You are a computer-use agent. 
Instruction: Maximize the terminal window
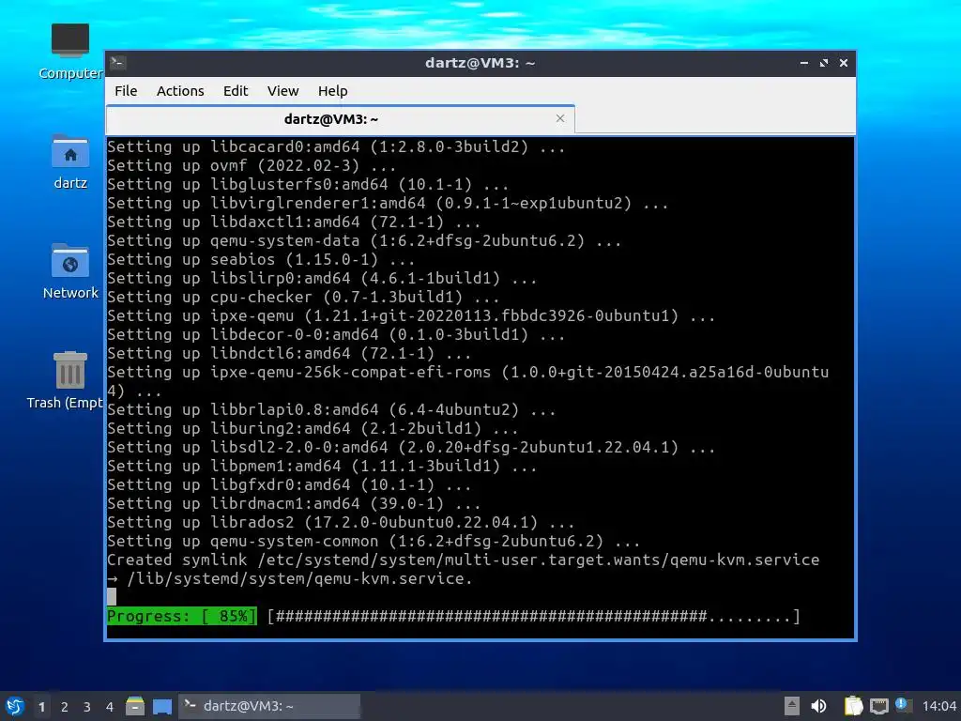pyautogui.click(x=824, y=63)
